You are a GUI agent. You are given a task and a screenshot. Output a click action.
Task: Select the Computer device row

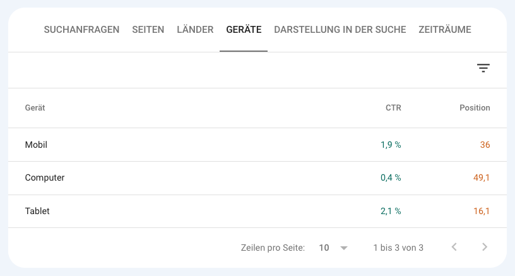[45, 178]
